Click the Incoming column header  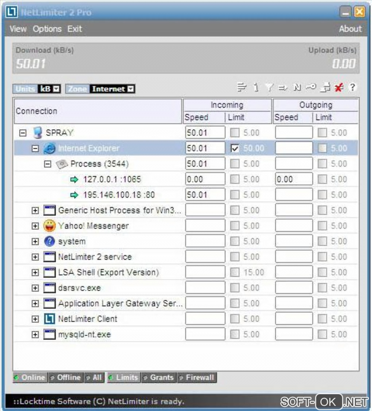coord(227,105)
